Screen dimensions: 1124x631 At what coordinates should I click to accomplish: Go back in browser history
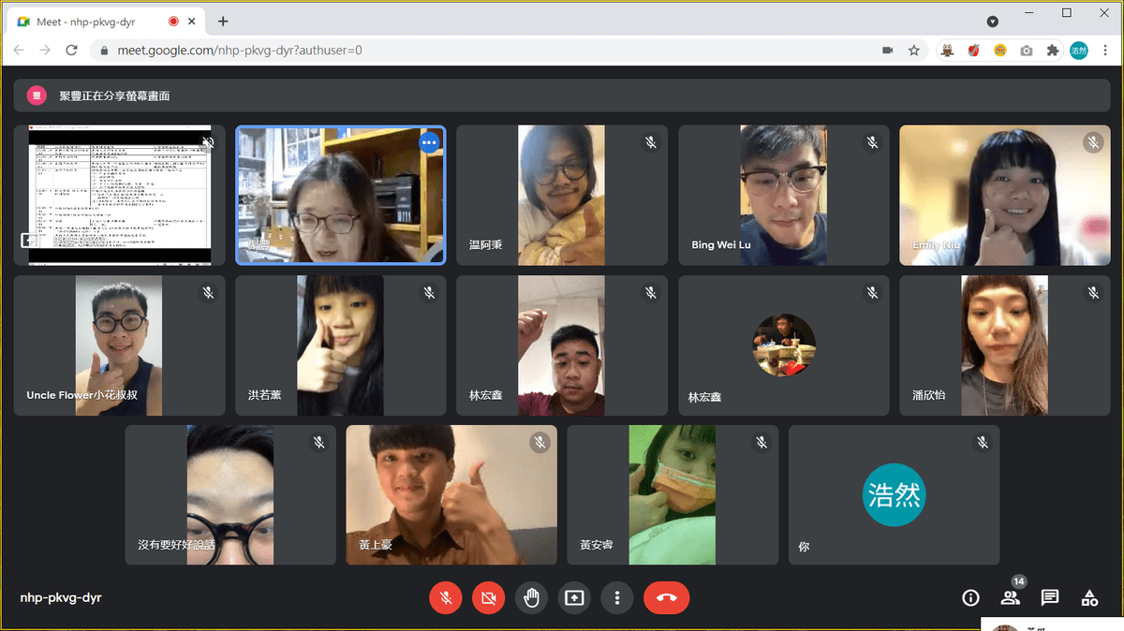point(20,51)
